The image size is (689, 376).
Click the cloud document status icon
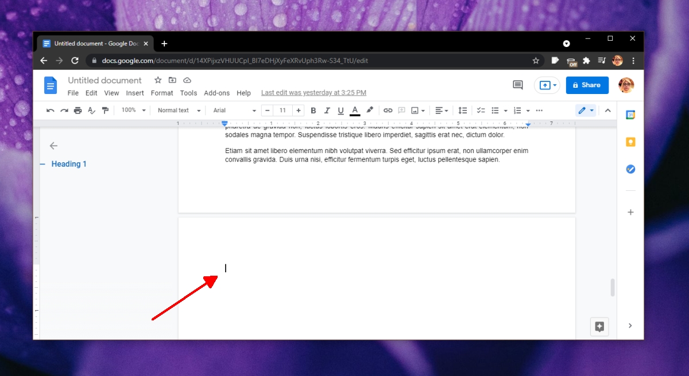pos(187,80)
